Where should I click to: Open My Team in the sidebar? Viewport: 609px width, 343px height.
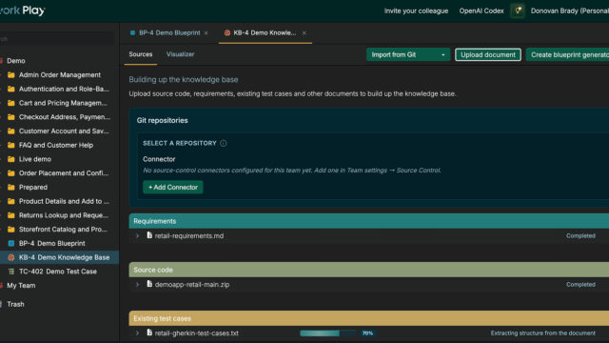[21, 286]
